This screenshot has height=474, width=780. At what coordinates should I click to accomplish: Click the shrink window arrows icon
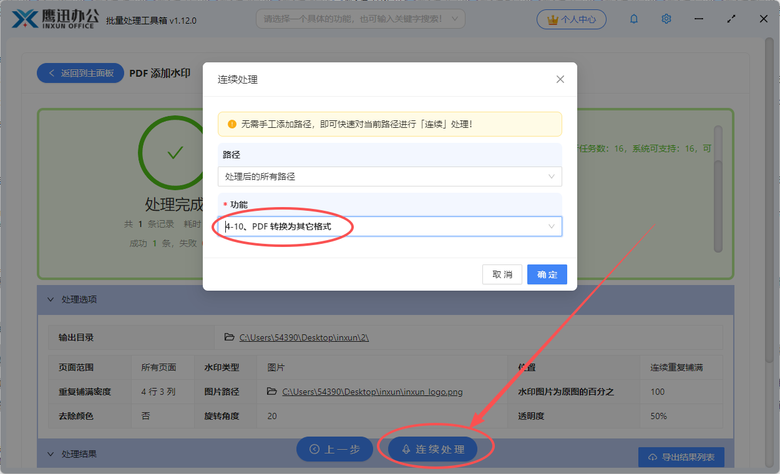tap(731, 19)
